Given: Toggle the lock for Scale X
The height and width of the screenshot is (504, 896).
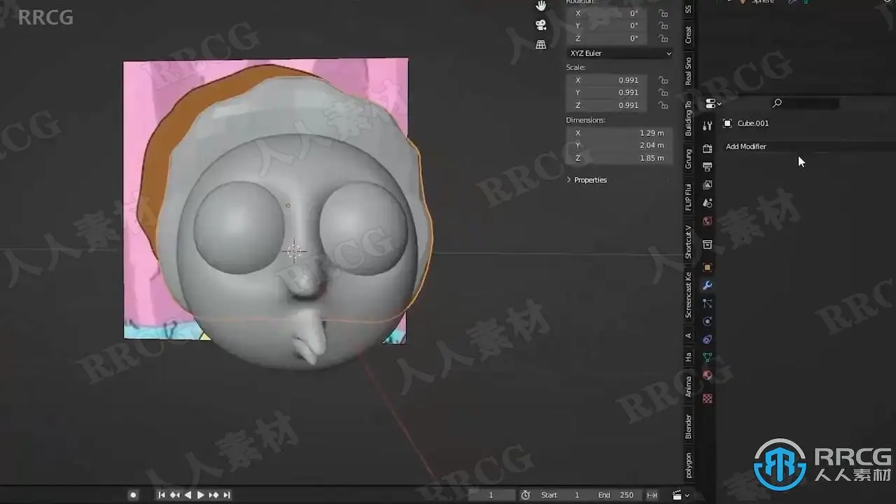Looking at the screenshot, I should tap(663, 80).
